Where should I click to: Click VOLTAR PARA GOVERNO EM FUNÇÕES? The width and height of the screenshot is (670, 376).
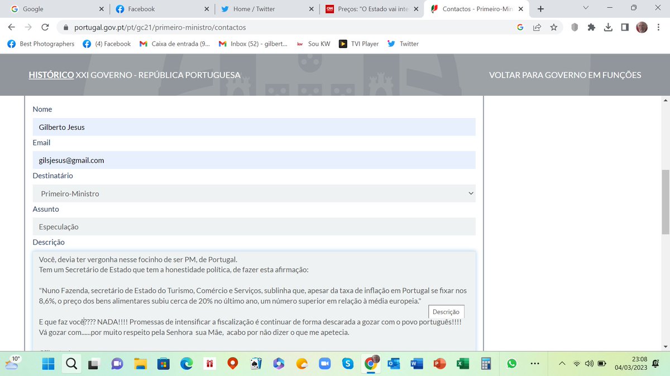(565, 75)
